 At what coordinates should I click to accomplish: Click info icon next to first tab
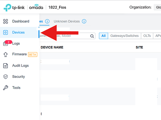[x=47, y=21]
